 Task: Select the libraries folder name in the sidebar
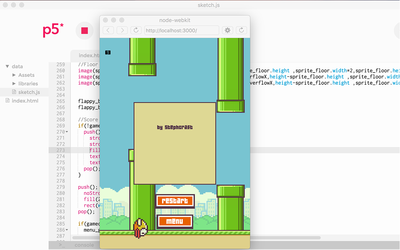[x=28, y=83]
